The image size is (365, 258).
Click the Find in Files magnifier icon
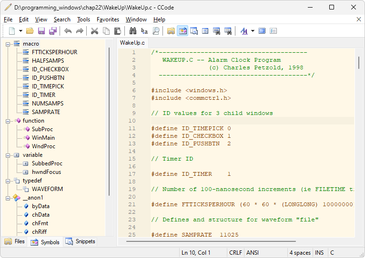pos(156,31)
